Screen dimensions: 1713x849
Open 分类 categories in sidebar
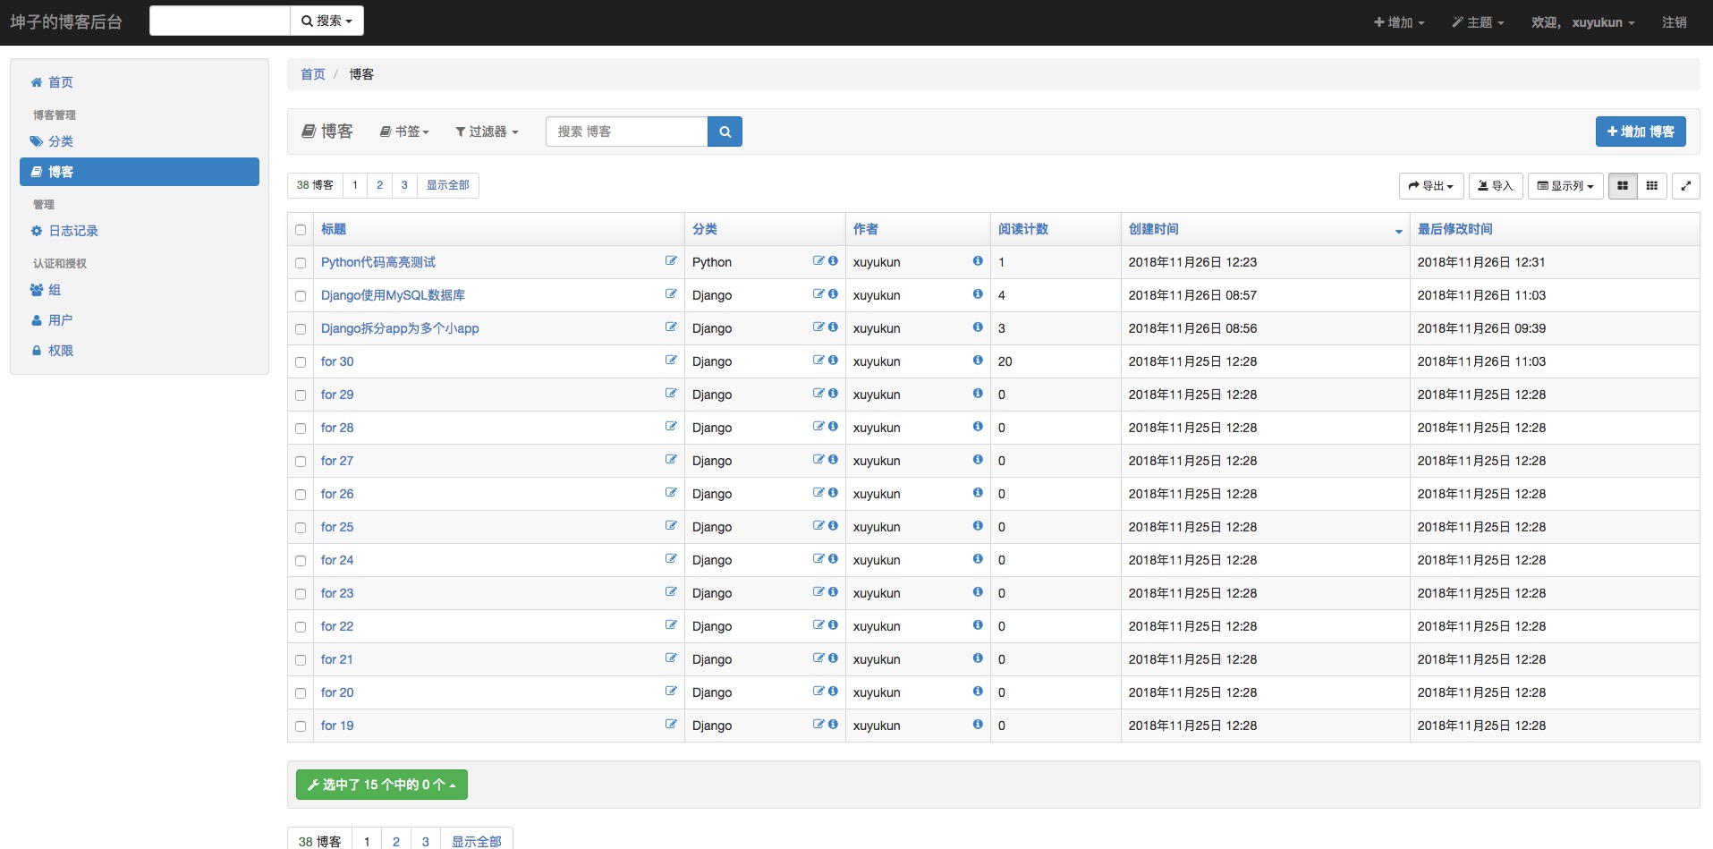[140, 141]
